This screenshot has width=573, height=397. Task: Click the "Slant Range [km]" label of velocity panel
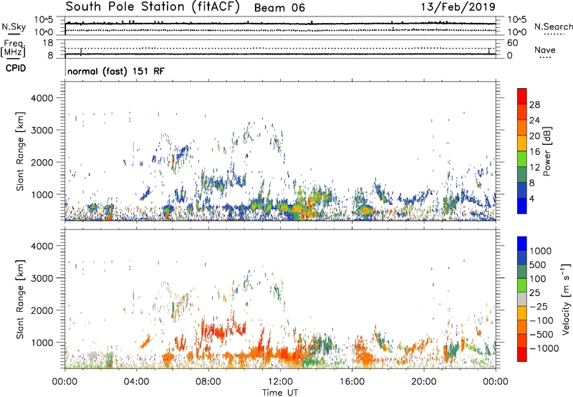coord(20,300)
